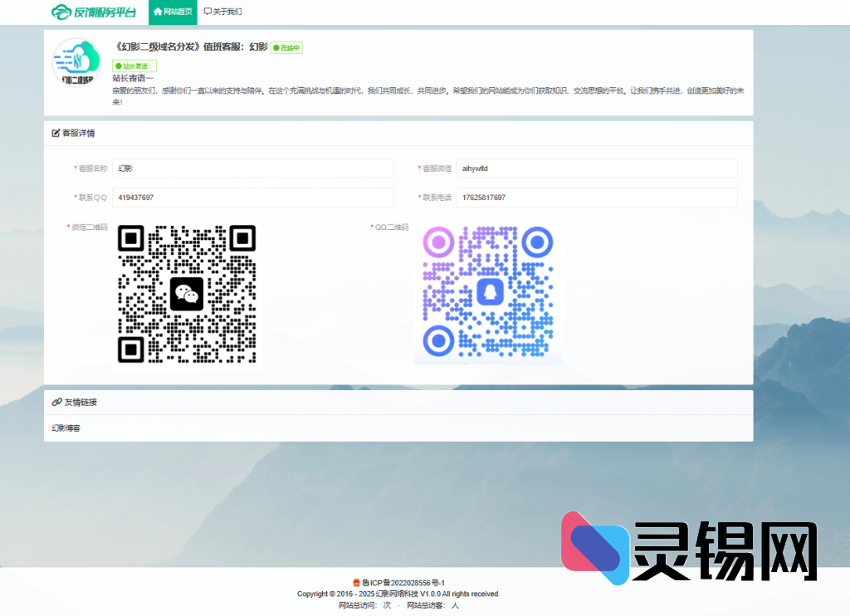
Task: Click the edit icon beside 客服详情
Action: pyautogui.click(x=56, y=133)
